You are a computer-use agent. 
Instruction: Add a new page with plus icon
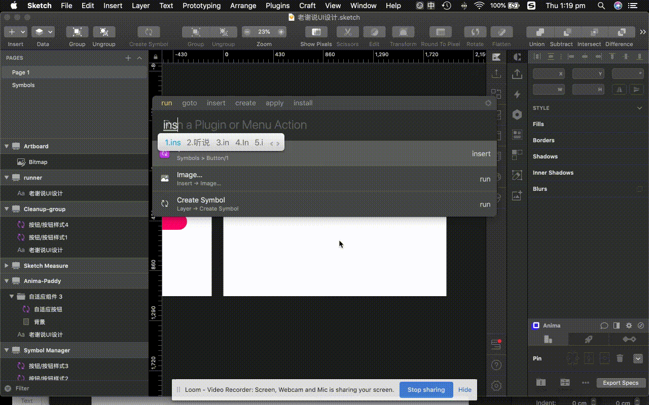click(128, 58)
